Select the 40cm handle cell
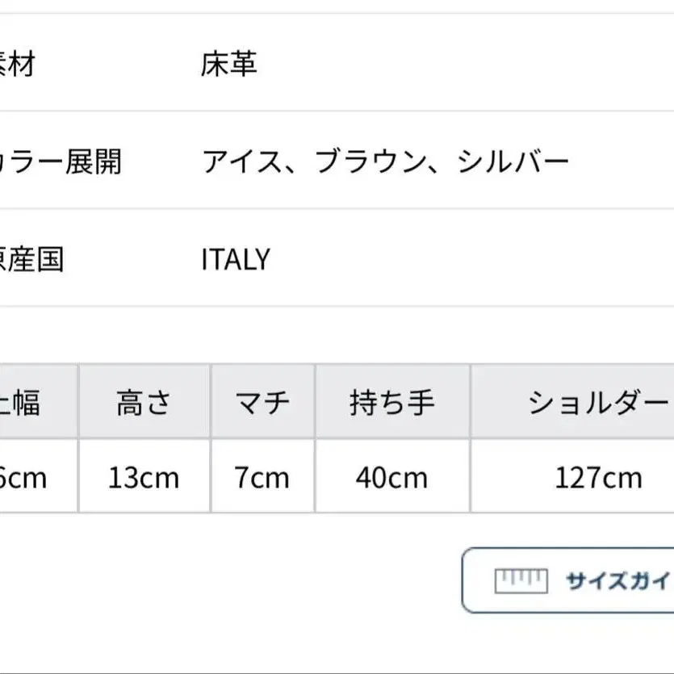This screenshot has width=674, height=674. click(392, 476)
